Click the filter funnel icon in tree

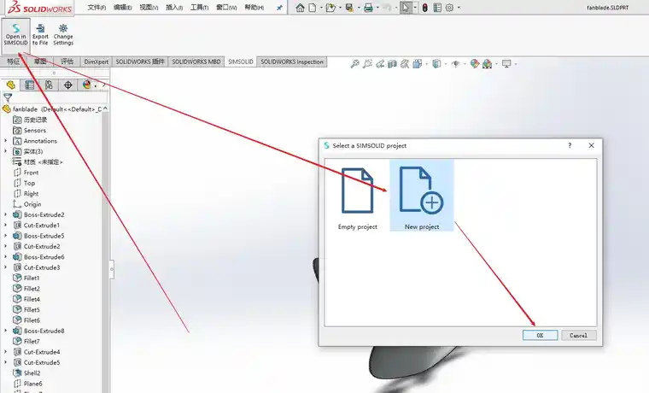[8, 97]
